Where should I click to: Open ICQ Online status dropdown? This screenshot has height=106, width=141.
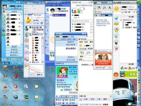coord(103,12)
